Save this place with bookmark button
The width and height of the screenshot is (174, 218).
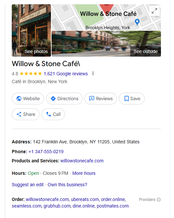132,99
